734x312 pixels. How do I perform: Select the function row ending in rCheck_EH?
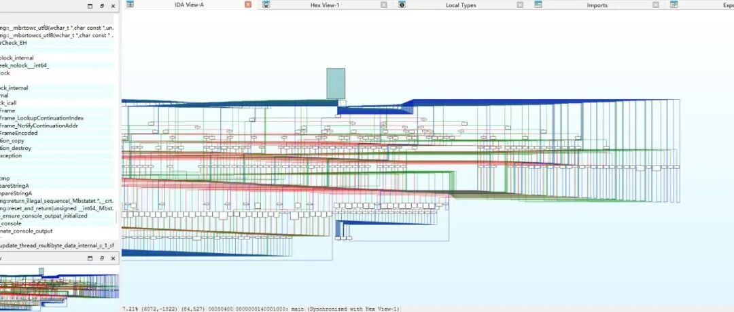(x=56, y=43)
